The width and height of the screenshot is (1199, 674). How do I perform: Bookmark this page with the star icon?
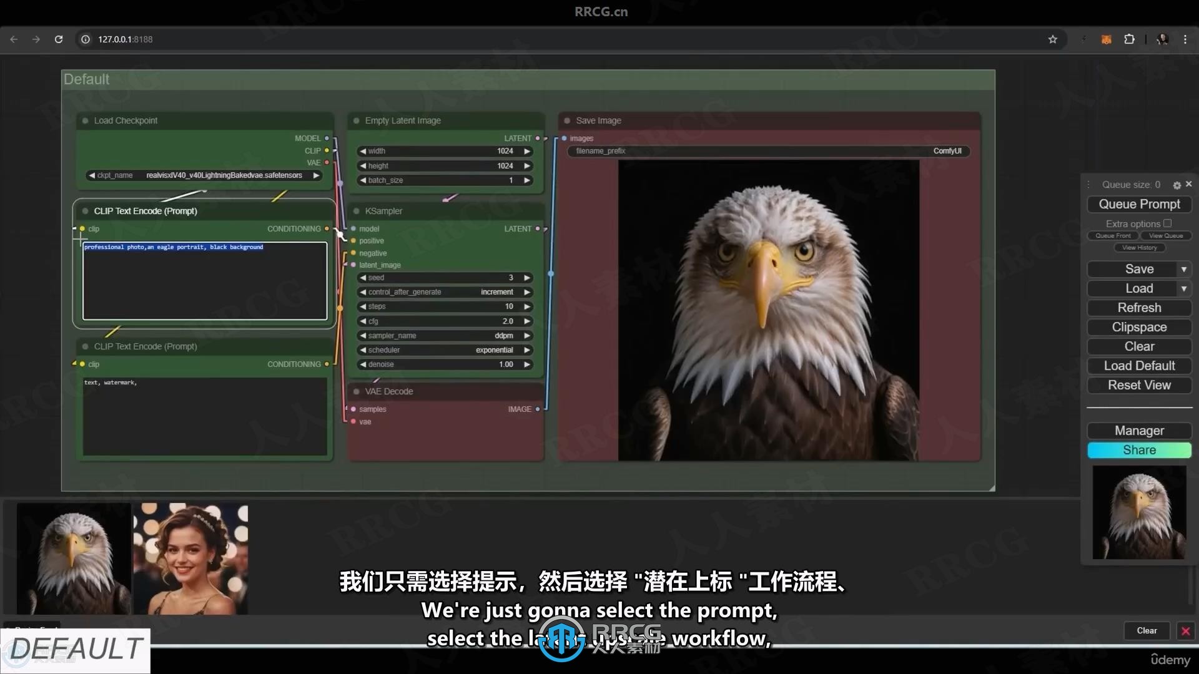(1053, 39)
